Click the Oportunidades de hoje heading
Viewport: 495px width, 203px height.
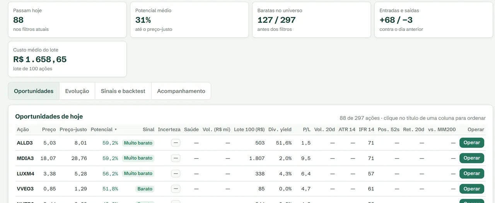tap(49, 116)
